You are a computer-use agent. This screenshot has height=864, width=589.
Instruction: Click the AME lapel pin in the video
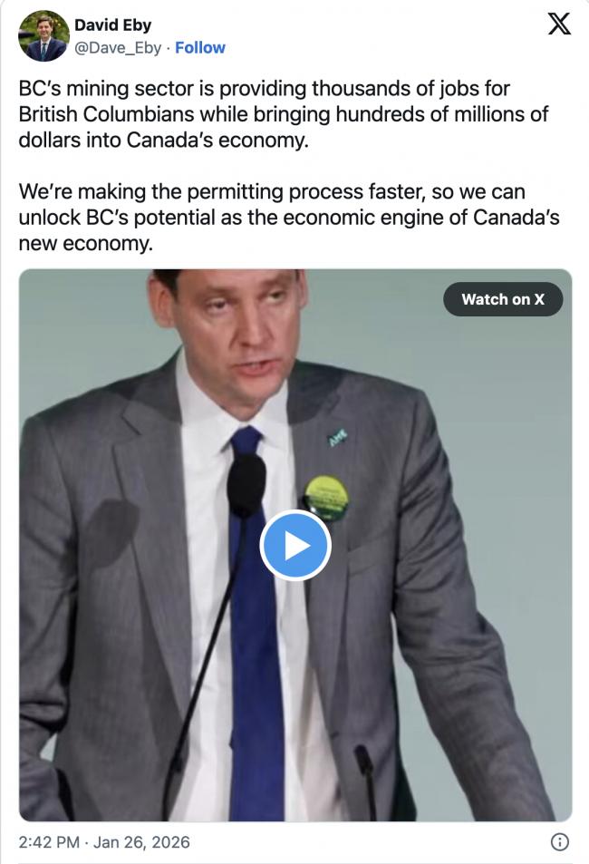338,438
